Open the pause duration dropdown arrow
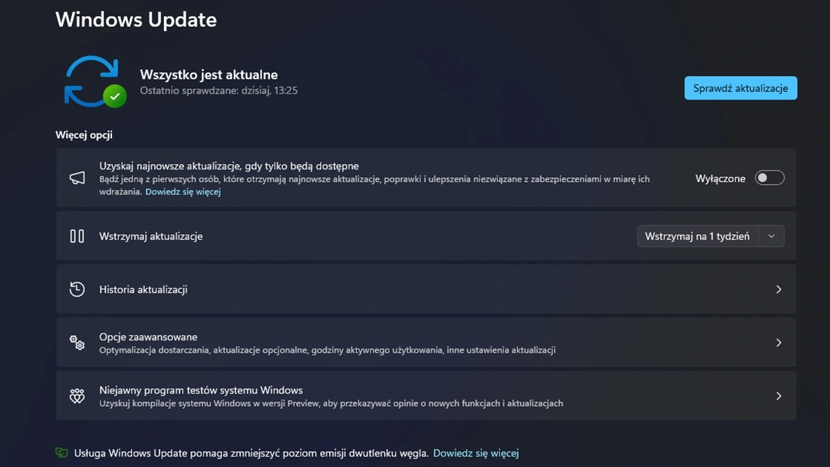 pyautogui.click(x=771, y=237)
